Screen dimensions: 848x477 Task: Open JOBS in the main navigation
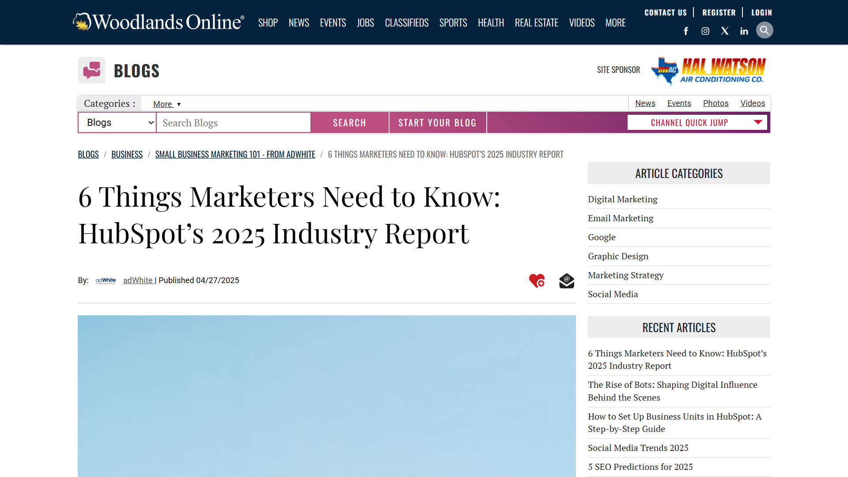point(366,23)
